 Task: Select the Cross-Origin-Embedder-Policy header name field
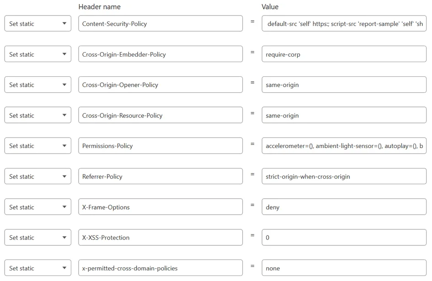coord(160,54)
